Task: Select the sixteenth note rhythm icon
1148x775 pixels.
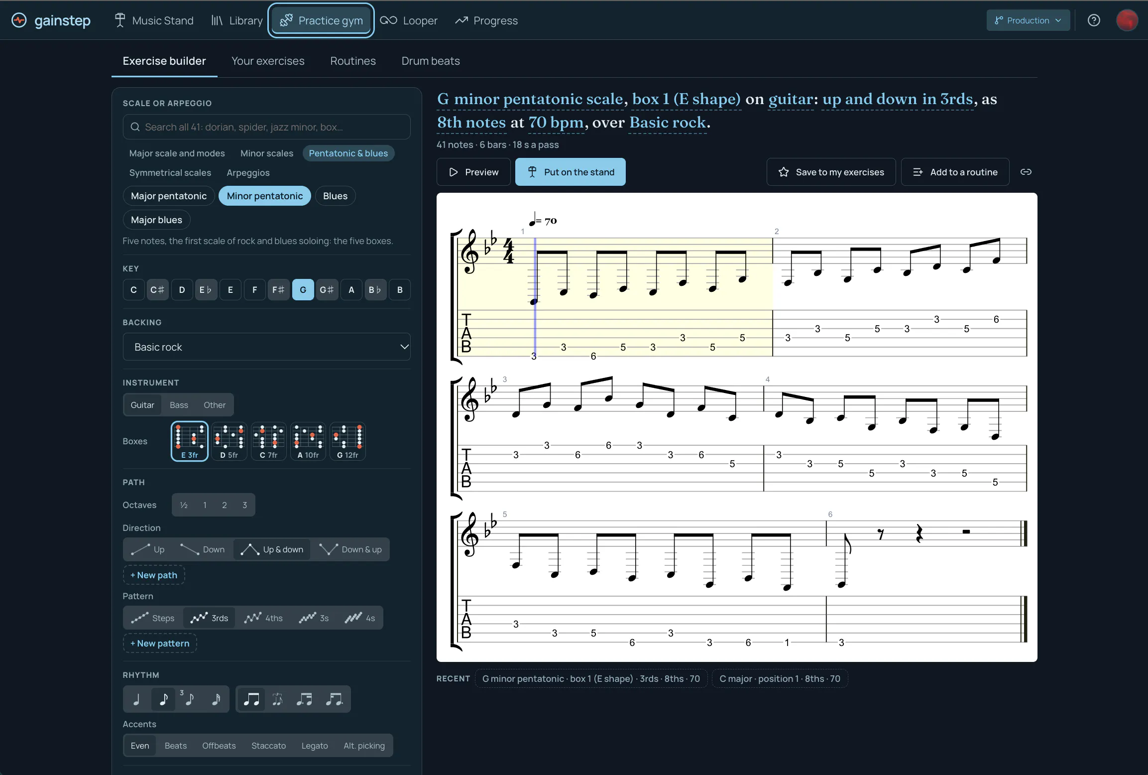Action: point(216,699)
